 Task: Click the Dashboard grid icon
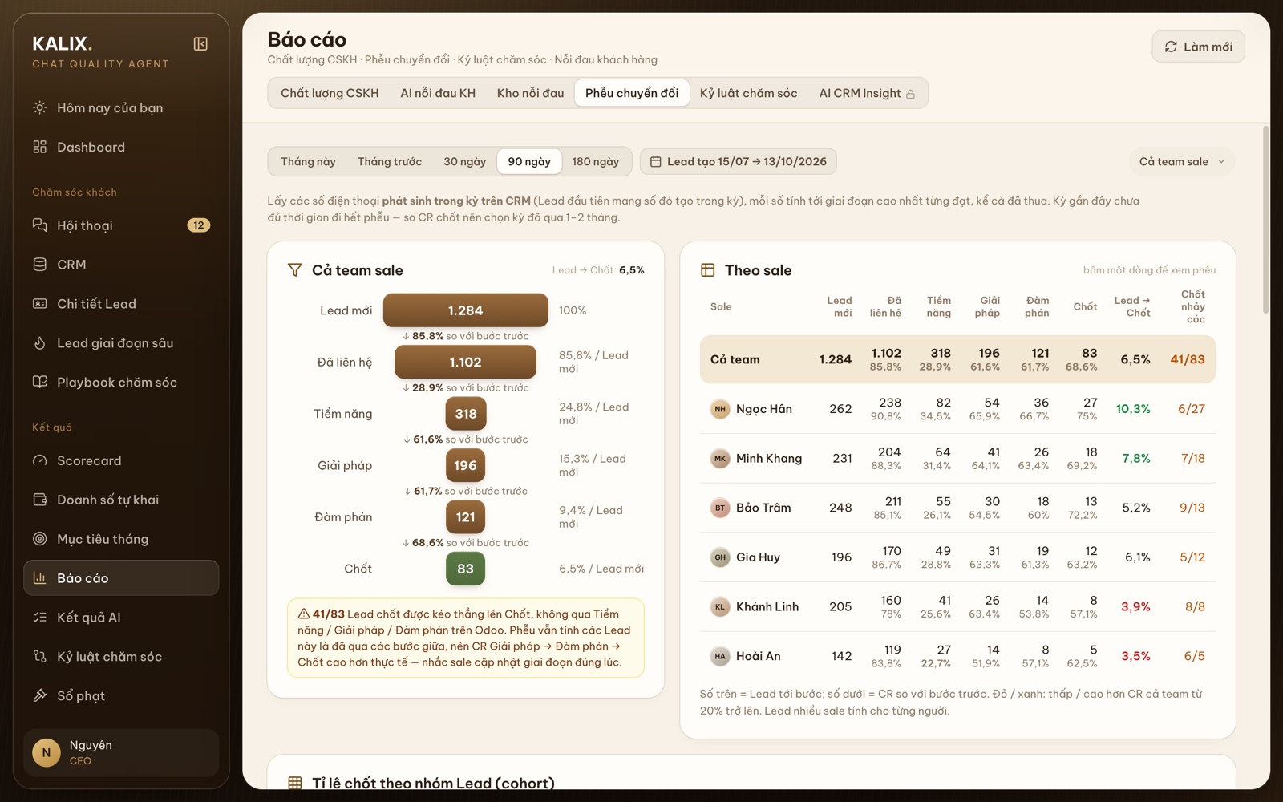39,147
